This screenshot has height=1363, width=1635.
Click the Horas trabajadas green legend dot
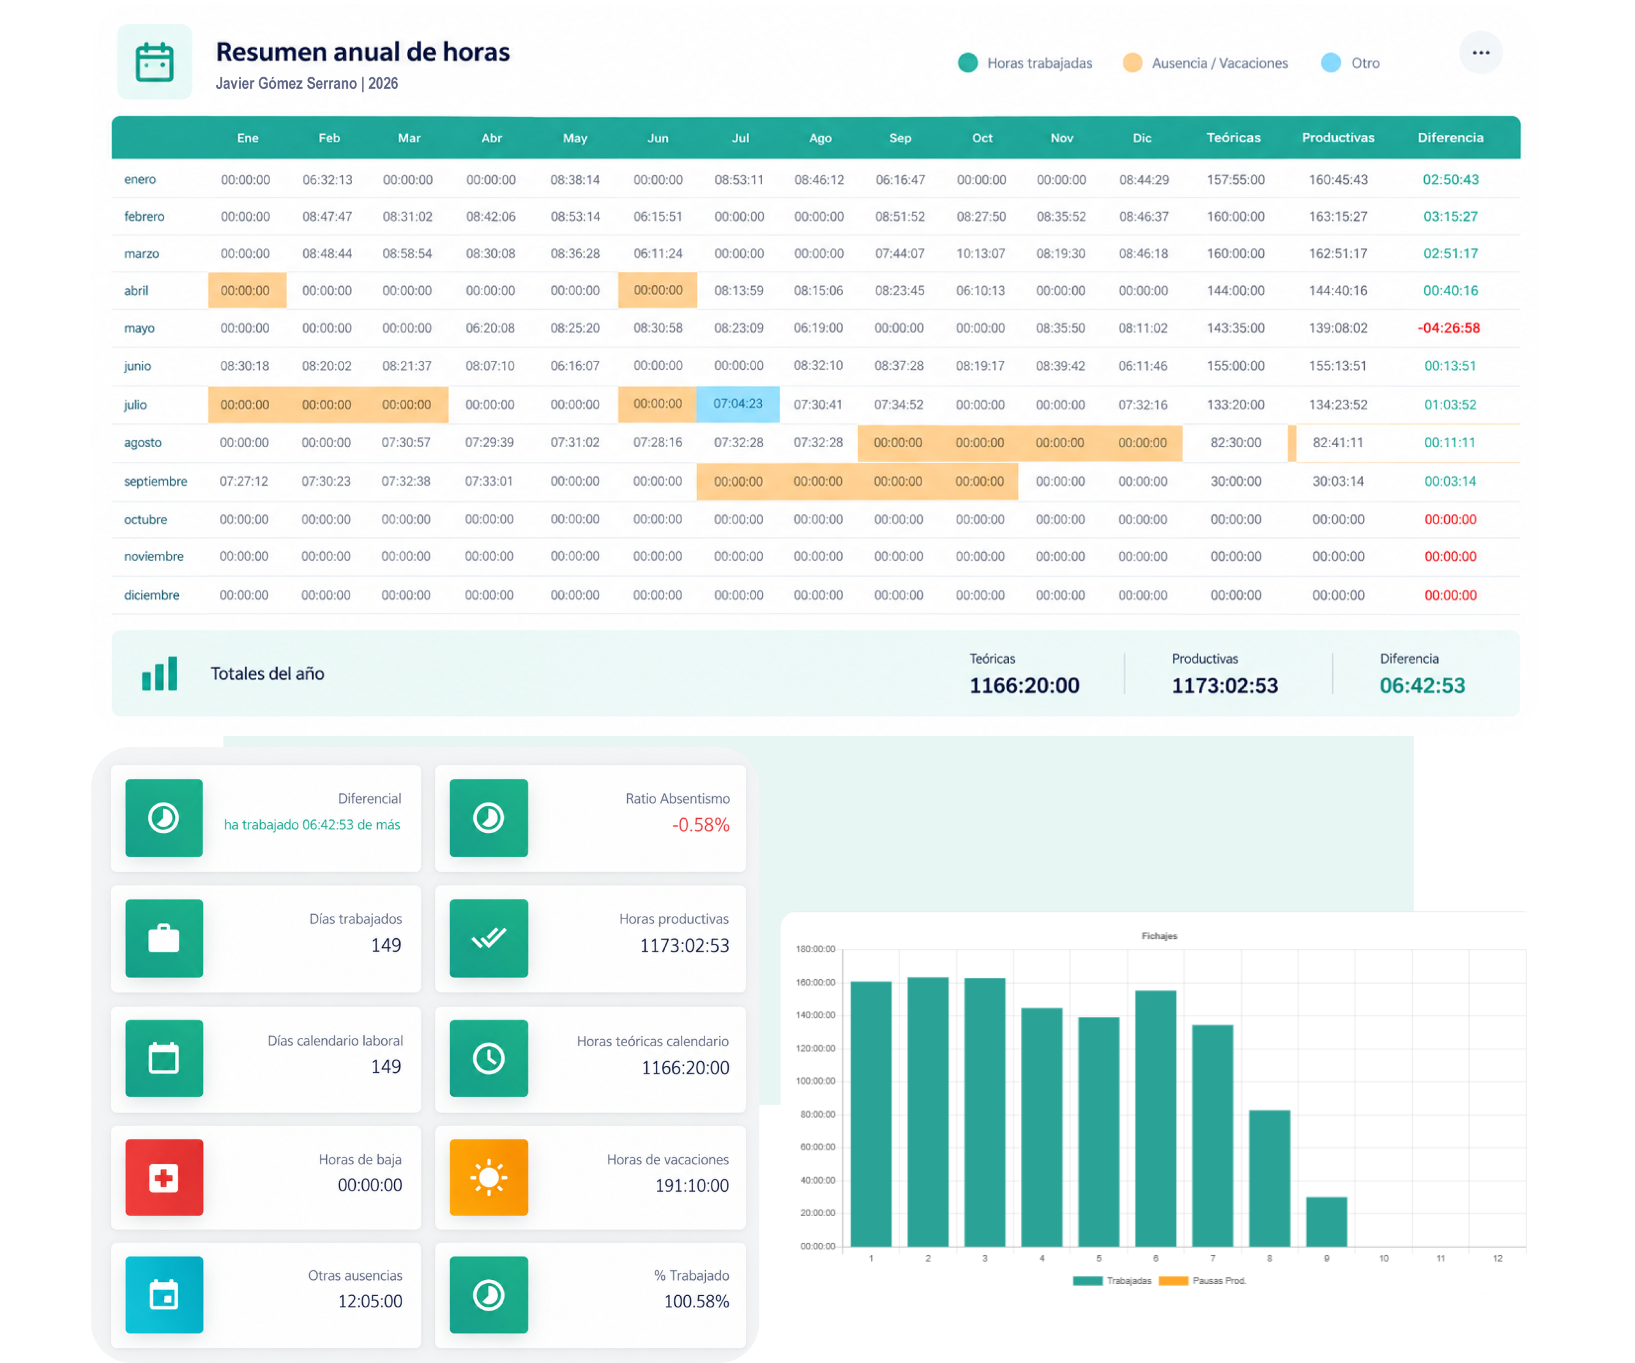point(968,63)
